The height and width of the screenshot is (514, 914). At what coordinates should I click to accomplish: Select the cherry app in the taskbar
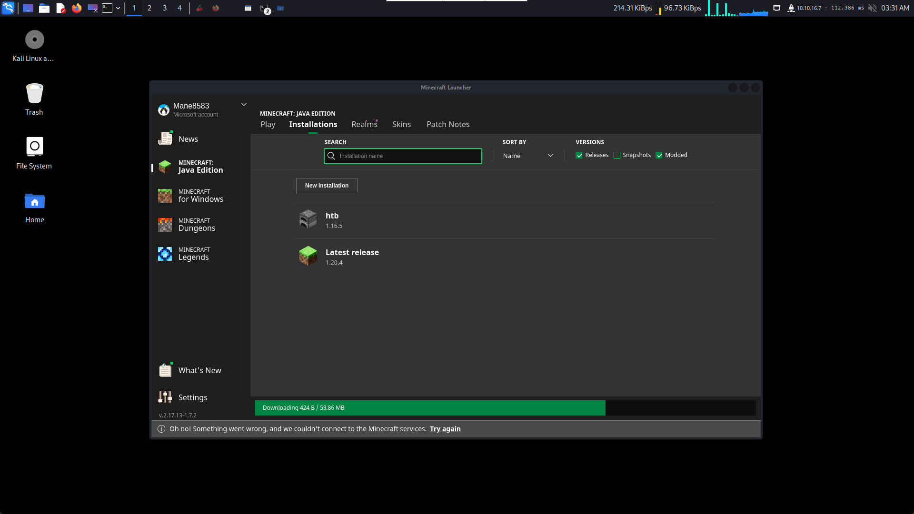[x=199, y=8]
